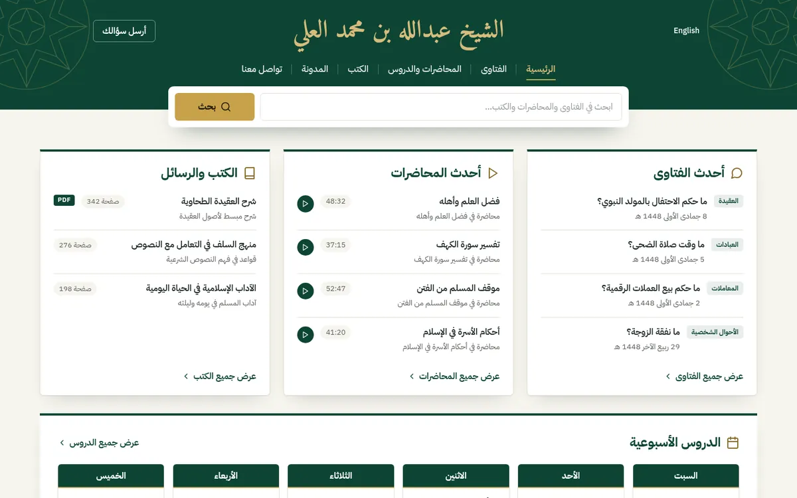The image size is (797, 498).
Task: Play the lecture أحكام الأسرة في الإسلام
Action: tap(306, 335)
